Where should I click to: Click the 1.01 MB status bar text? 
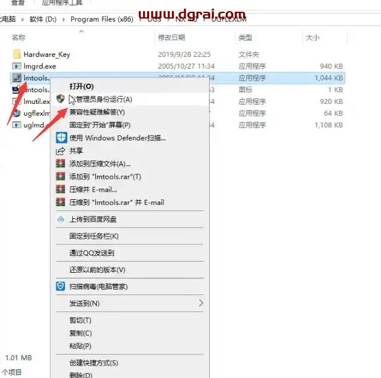point(19,358)
